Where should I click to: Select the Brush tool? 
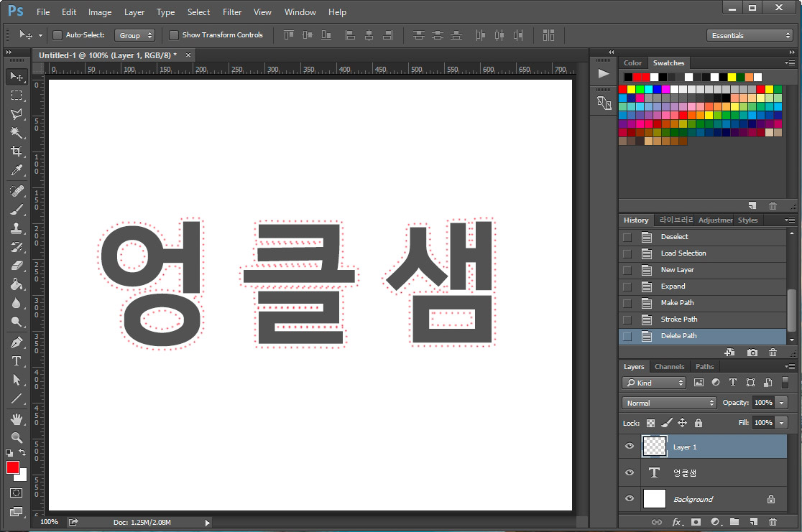(17, 210)
